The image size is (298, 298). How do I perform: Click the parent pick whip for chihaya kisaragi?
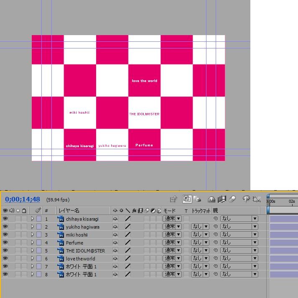pos(216,219)
